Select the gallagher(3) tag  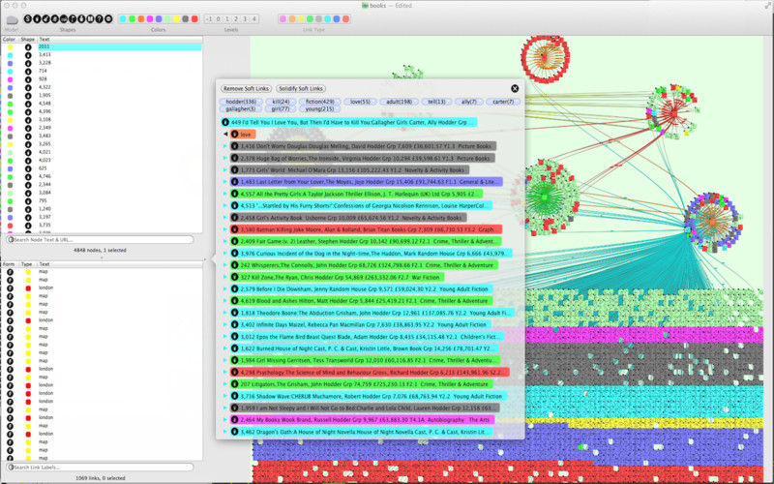241,108
